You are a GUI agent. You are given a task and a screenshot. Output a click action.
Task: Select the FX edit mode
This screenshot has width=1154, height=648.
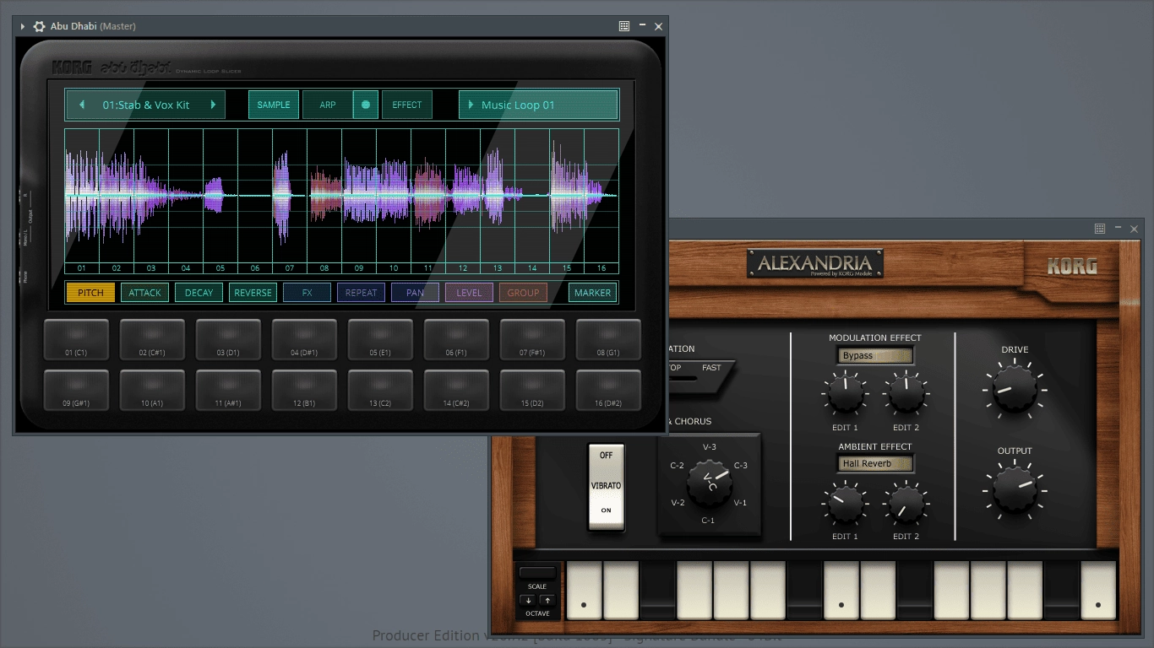point(307,293)
